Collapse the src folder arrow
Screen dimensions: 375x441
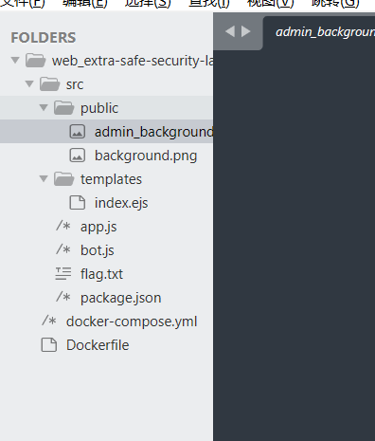click(x=29, y=83)
